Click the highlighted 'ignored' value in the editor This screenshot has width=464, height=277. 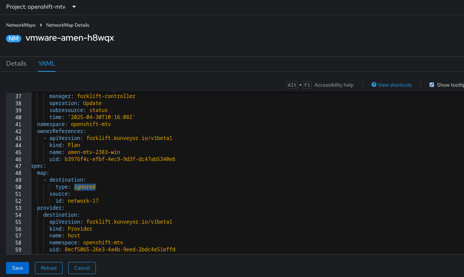coord(85,187)
